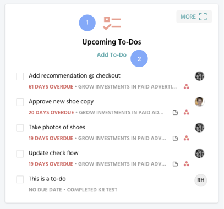
Task: Click the Add To-Do link
Action: click(112, 55)
